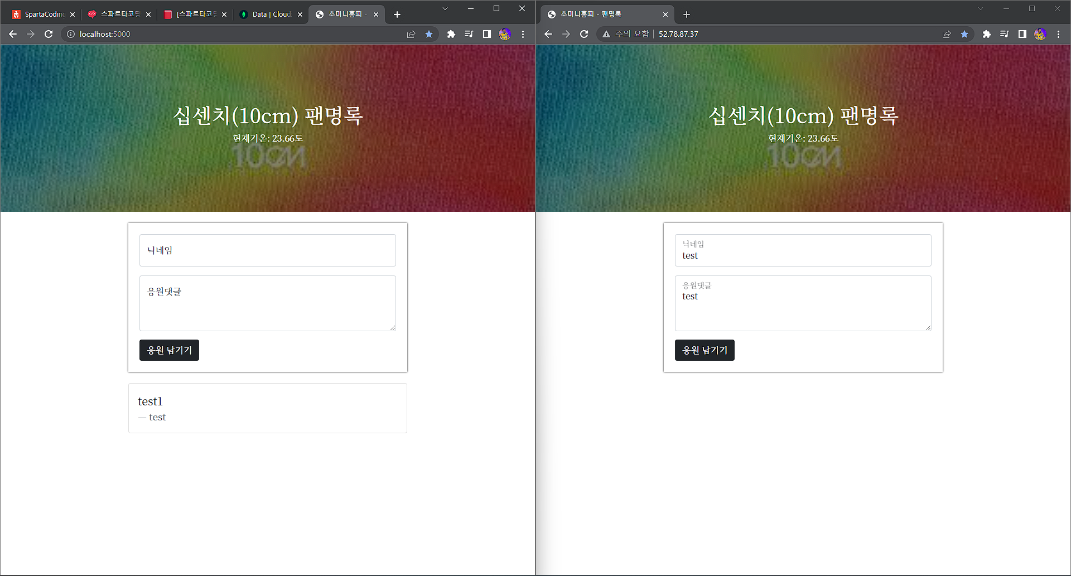The image size is (1071, 576).
Task: View site info icon beside localhost:5000
Action: click(x=71, y=34)
